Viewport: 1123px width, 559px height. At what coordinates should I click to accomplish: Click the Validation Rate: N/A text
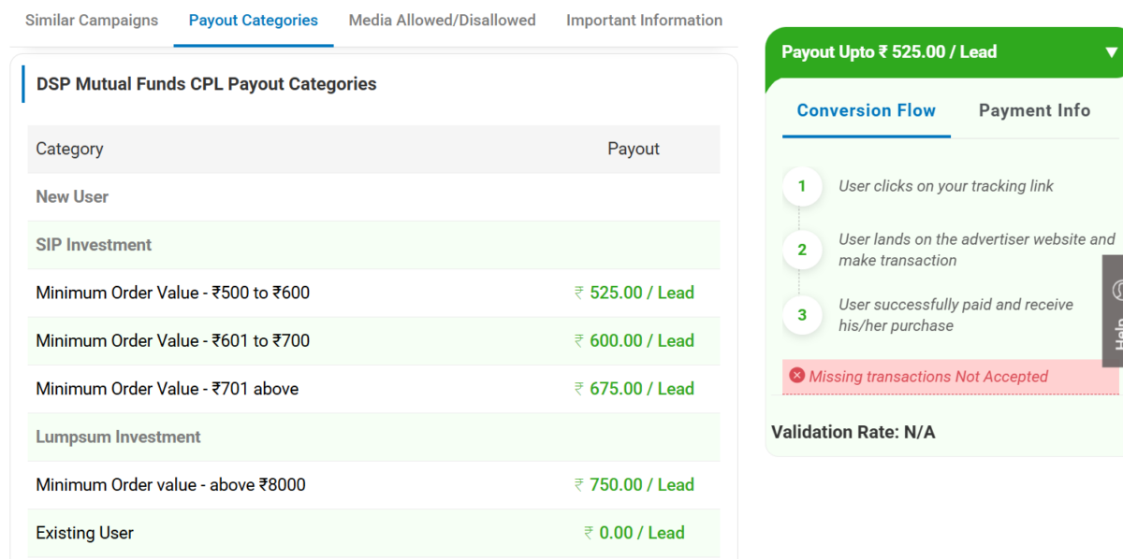tap(853, 432)
